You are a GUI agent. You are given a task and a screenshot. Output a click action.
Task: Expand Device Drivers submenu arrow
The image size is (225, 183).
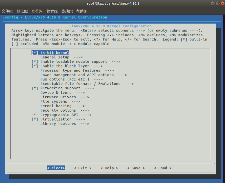(81, 93)
